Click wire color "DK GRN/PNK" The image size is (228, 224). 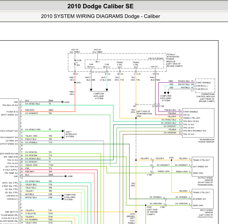tap(170, 133)
